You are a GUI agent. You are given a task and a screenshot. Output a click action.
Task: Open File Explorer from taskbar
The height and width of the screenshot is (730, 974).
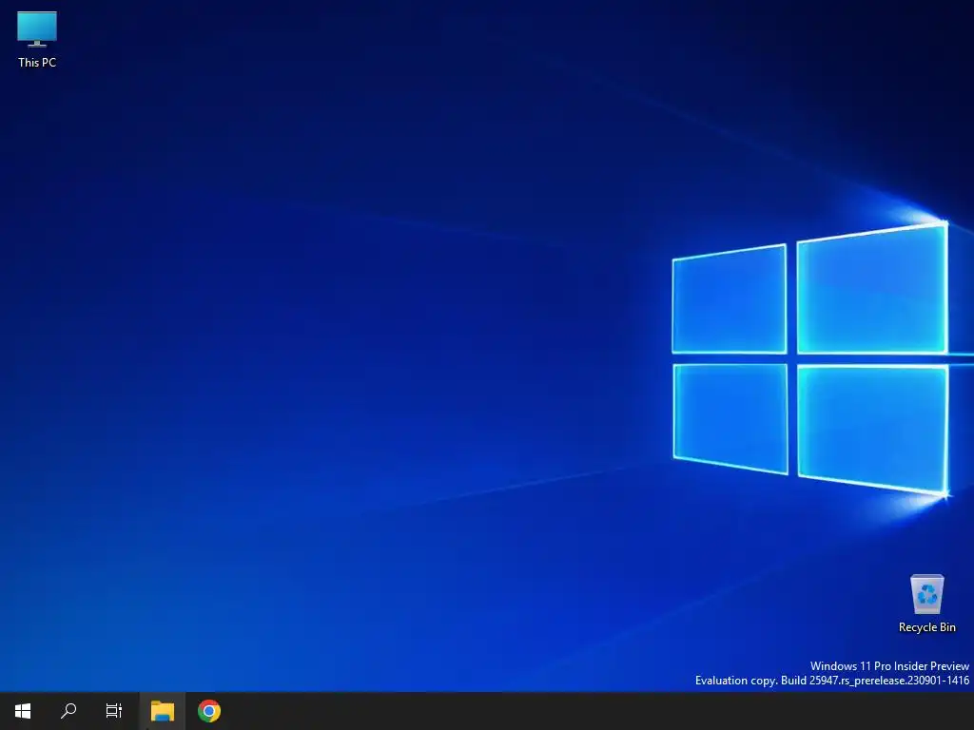click(x=162, y=711)
